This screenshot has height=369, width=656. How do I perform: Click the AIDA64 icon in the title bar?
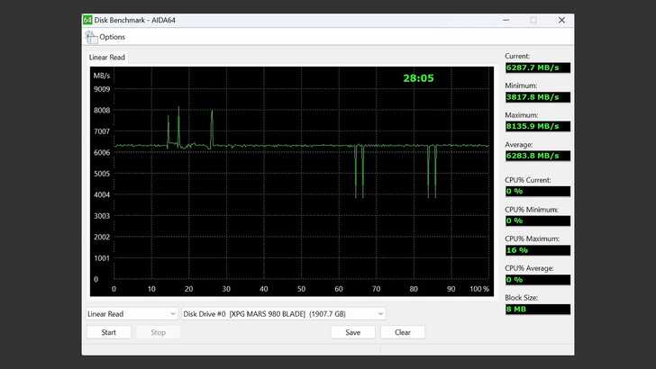pos(87,20)
